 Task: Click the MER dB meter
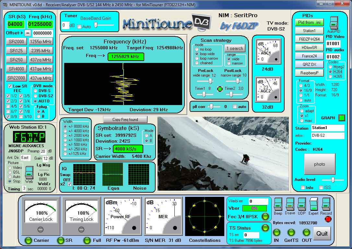point(163,216)
